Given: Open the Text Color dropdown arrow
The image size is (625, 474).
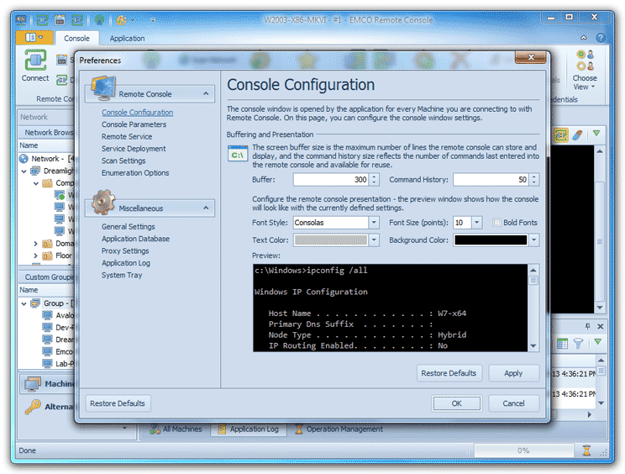Looking at the screenshot, I should point(374,240).
